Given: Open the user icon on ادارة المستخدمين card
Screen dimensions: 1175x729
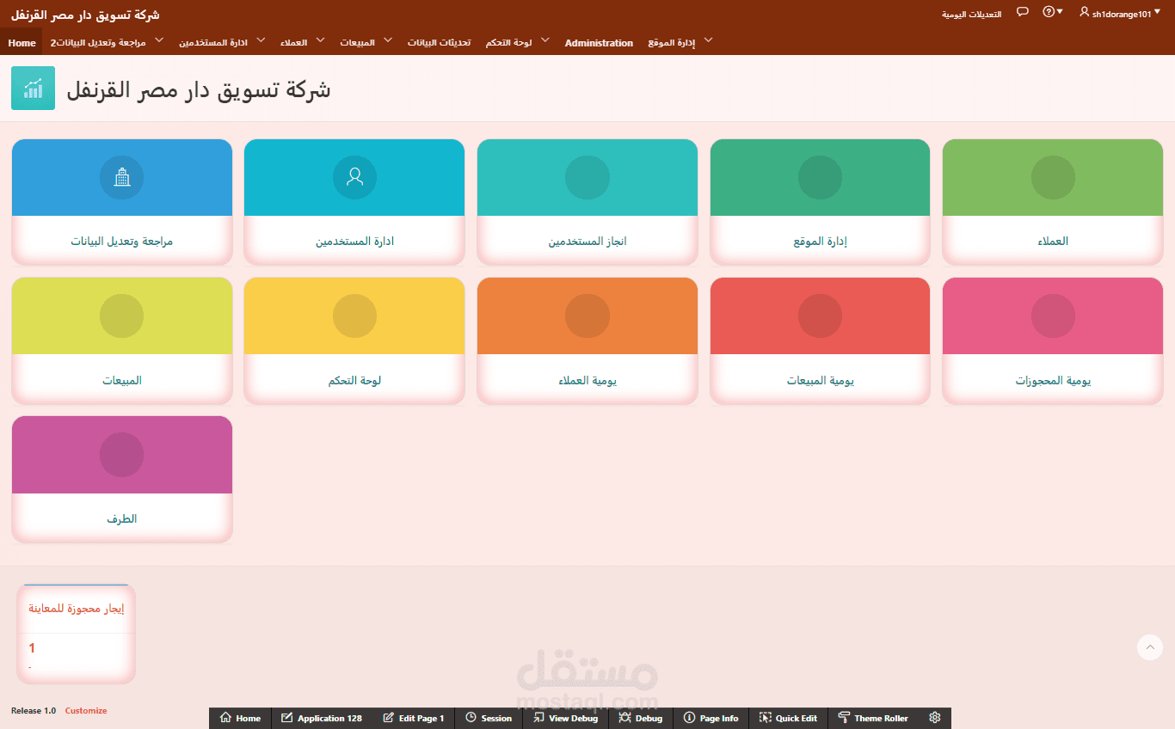Looking at the screenshot, I should (354, 177).
